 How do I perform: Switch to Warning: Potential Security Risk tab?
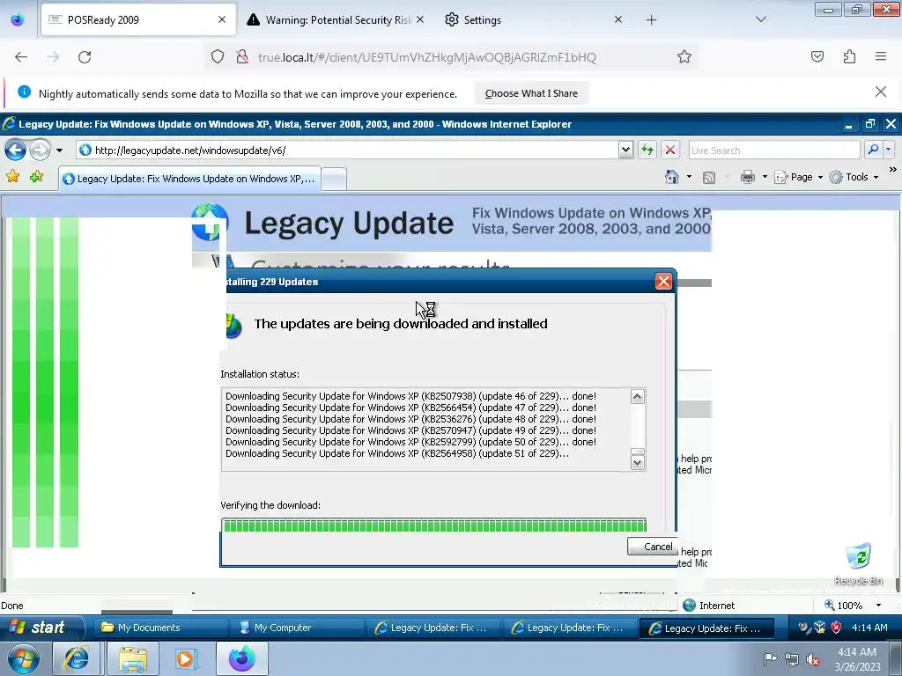coord(336,20)
